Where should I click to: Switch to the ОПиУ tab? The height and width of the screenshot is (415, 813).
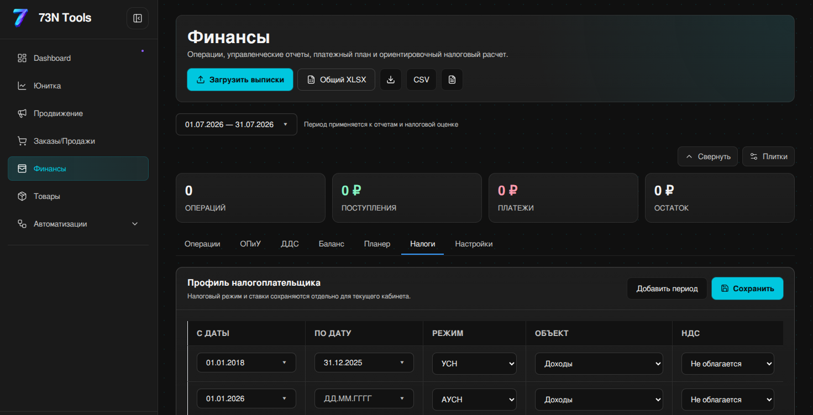point(250,244)
